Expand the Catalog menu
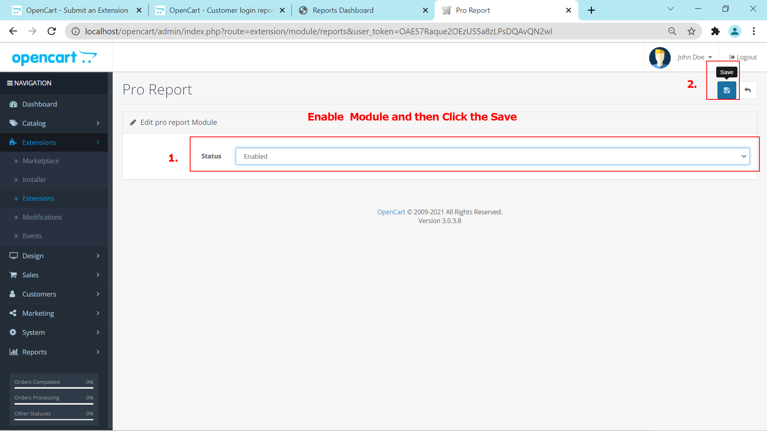This screenshot has height=431, width=767. (x=54, y=123)
